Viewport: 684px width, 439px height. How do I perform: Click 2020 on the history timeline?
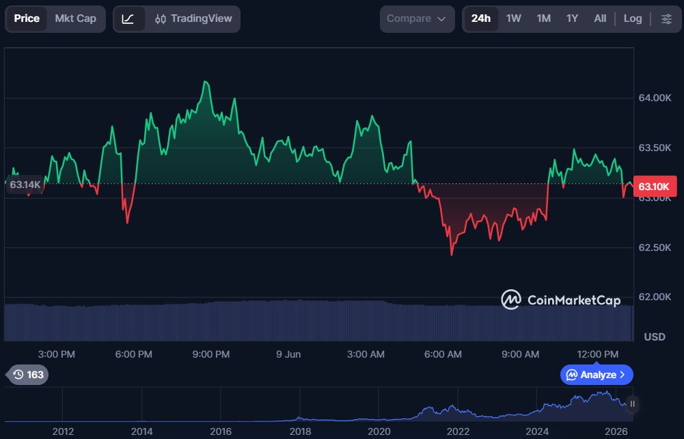(x=379, y=431)
